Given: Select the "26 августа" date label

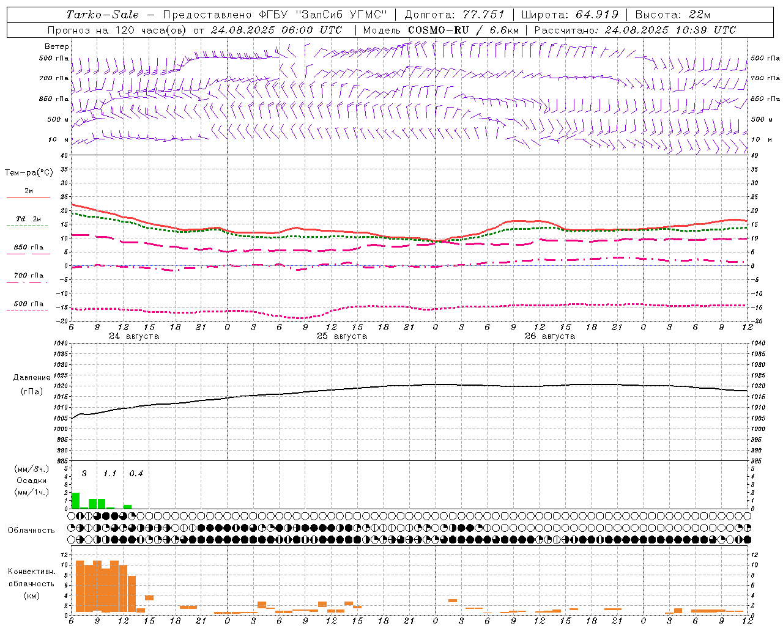Looking at the screenshot, I should click(550, 336).
